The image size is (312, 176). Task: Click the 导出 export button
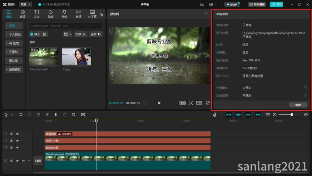pyautogui.click(x=277, y=4)
